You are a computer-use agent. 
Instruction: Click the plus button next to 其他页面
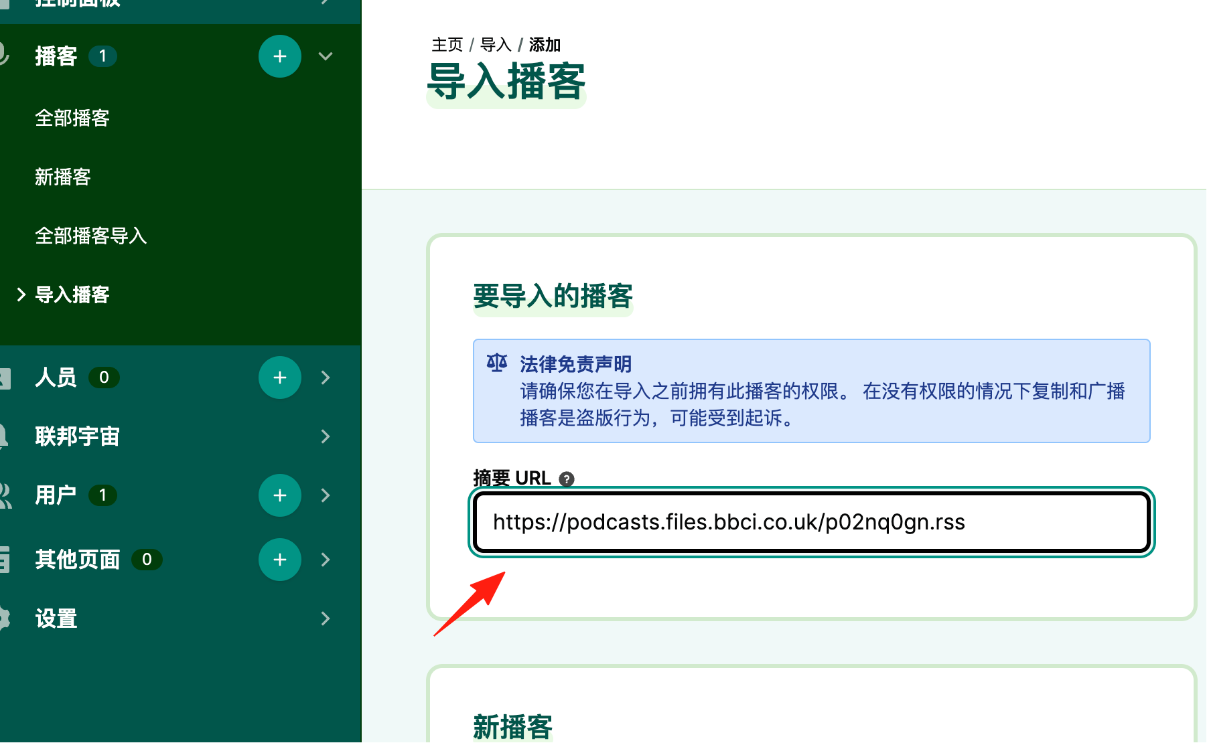280,560
